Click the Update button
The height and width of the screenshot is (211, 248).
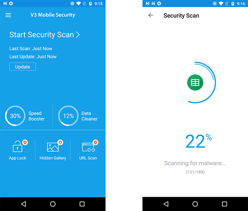(23, 67)
